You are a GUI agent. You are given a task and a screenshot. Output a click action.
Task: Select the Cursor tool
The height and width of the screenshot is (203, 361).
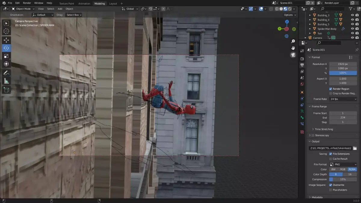6,31
